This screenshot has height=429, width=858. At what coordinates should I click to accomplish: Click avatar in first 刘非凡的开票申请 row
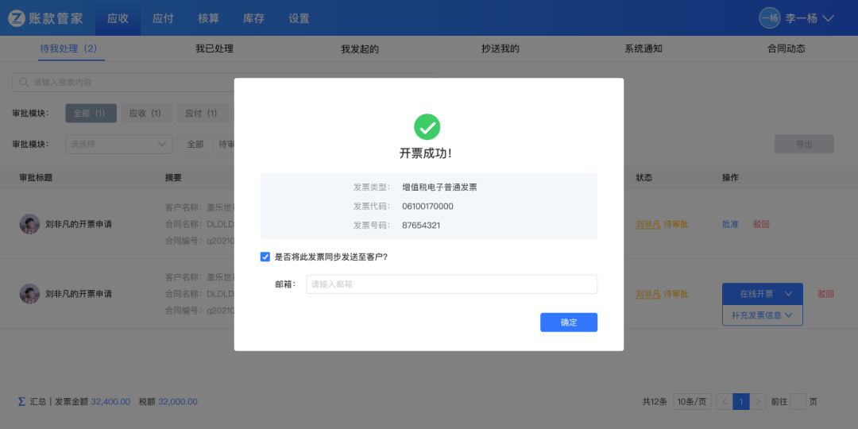click(x=29, y=224)
